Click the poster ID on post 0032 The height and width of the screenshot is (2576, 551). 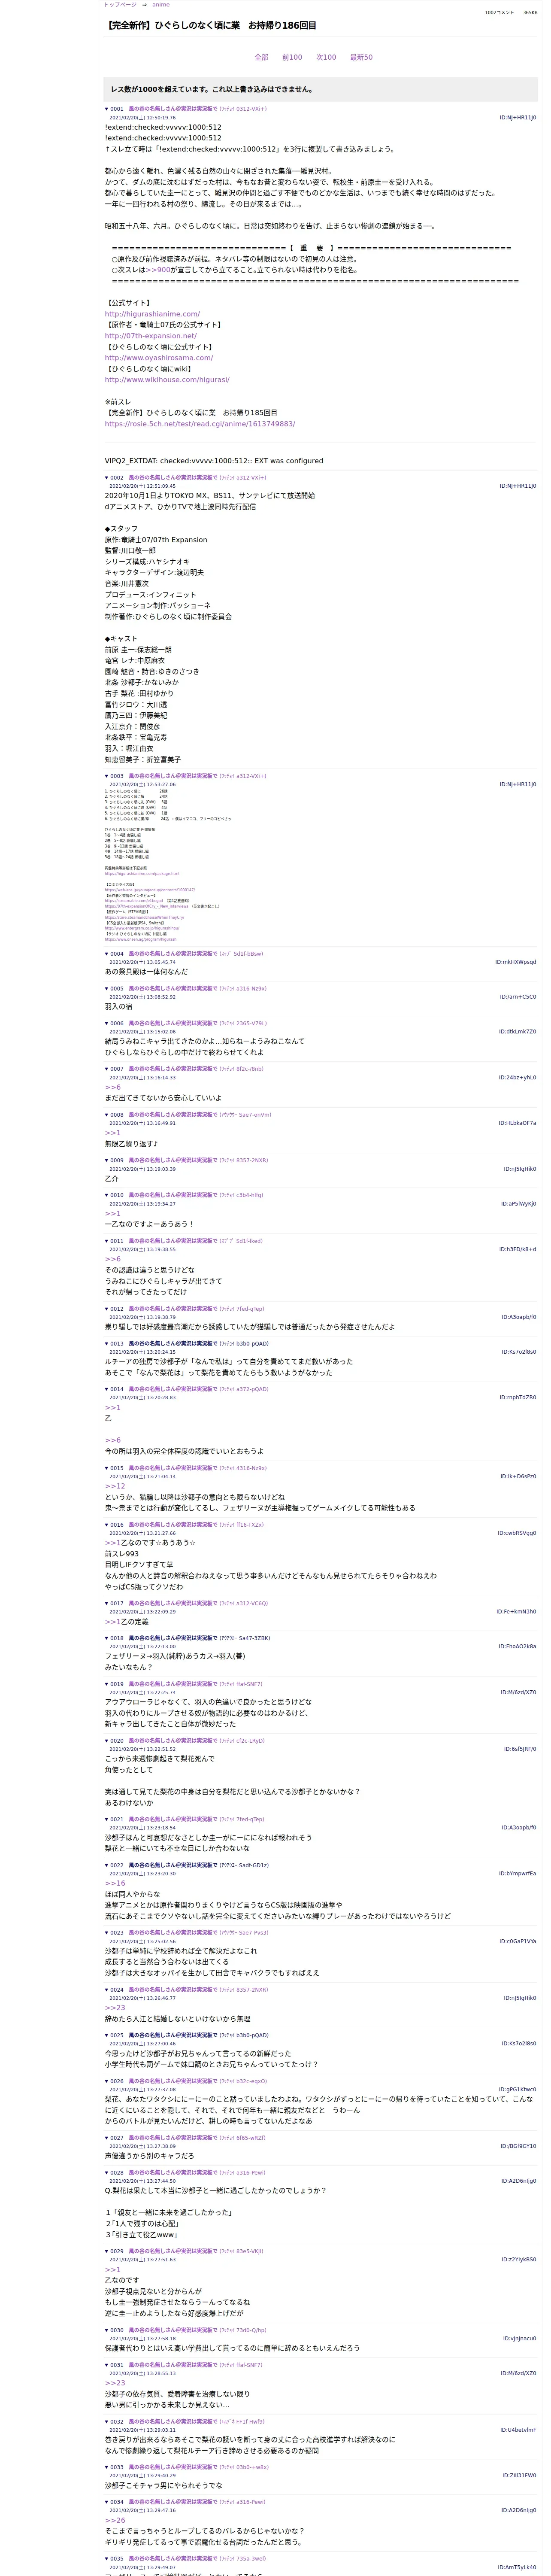pyautogui.click(x=518, y=2430)
